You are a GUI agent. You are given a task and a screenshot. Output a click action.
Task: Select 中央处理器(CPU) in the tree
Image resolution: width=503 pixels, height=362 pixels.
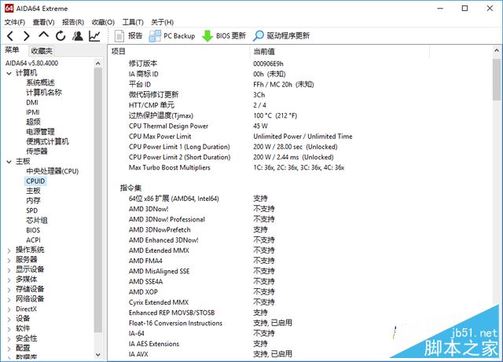[53, 171]
